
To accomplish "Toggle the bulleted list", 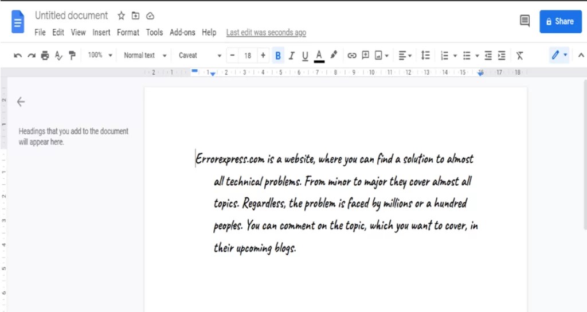I will click(467, 56).
